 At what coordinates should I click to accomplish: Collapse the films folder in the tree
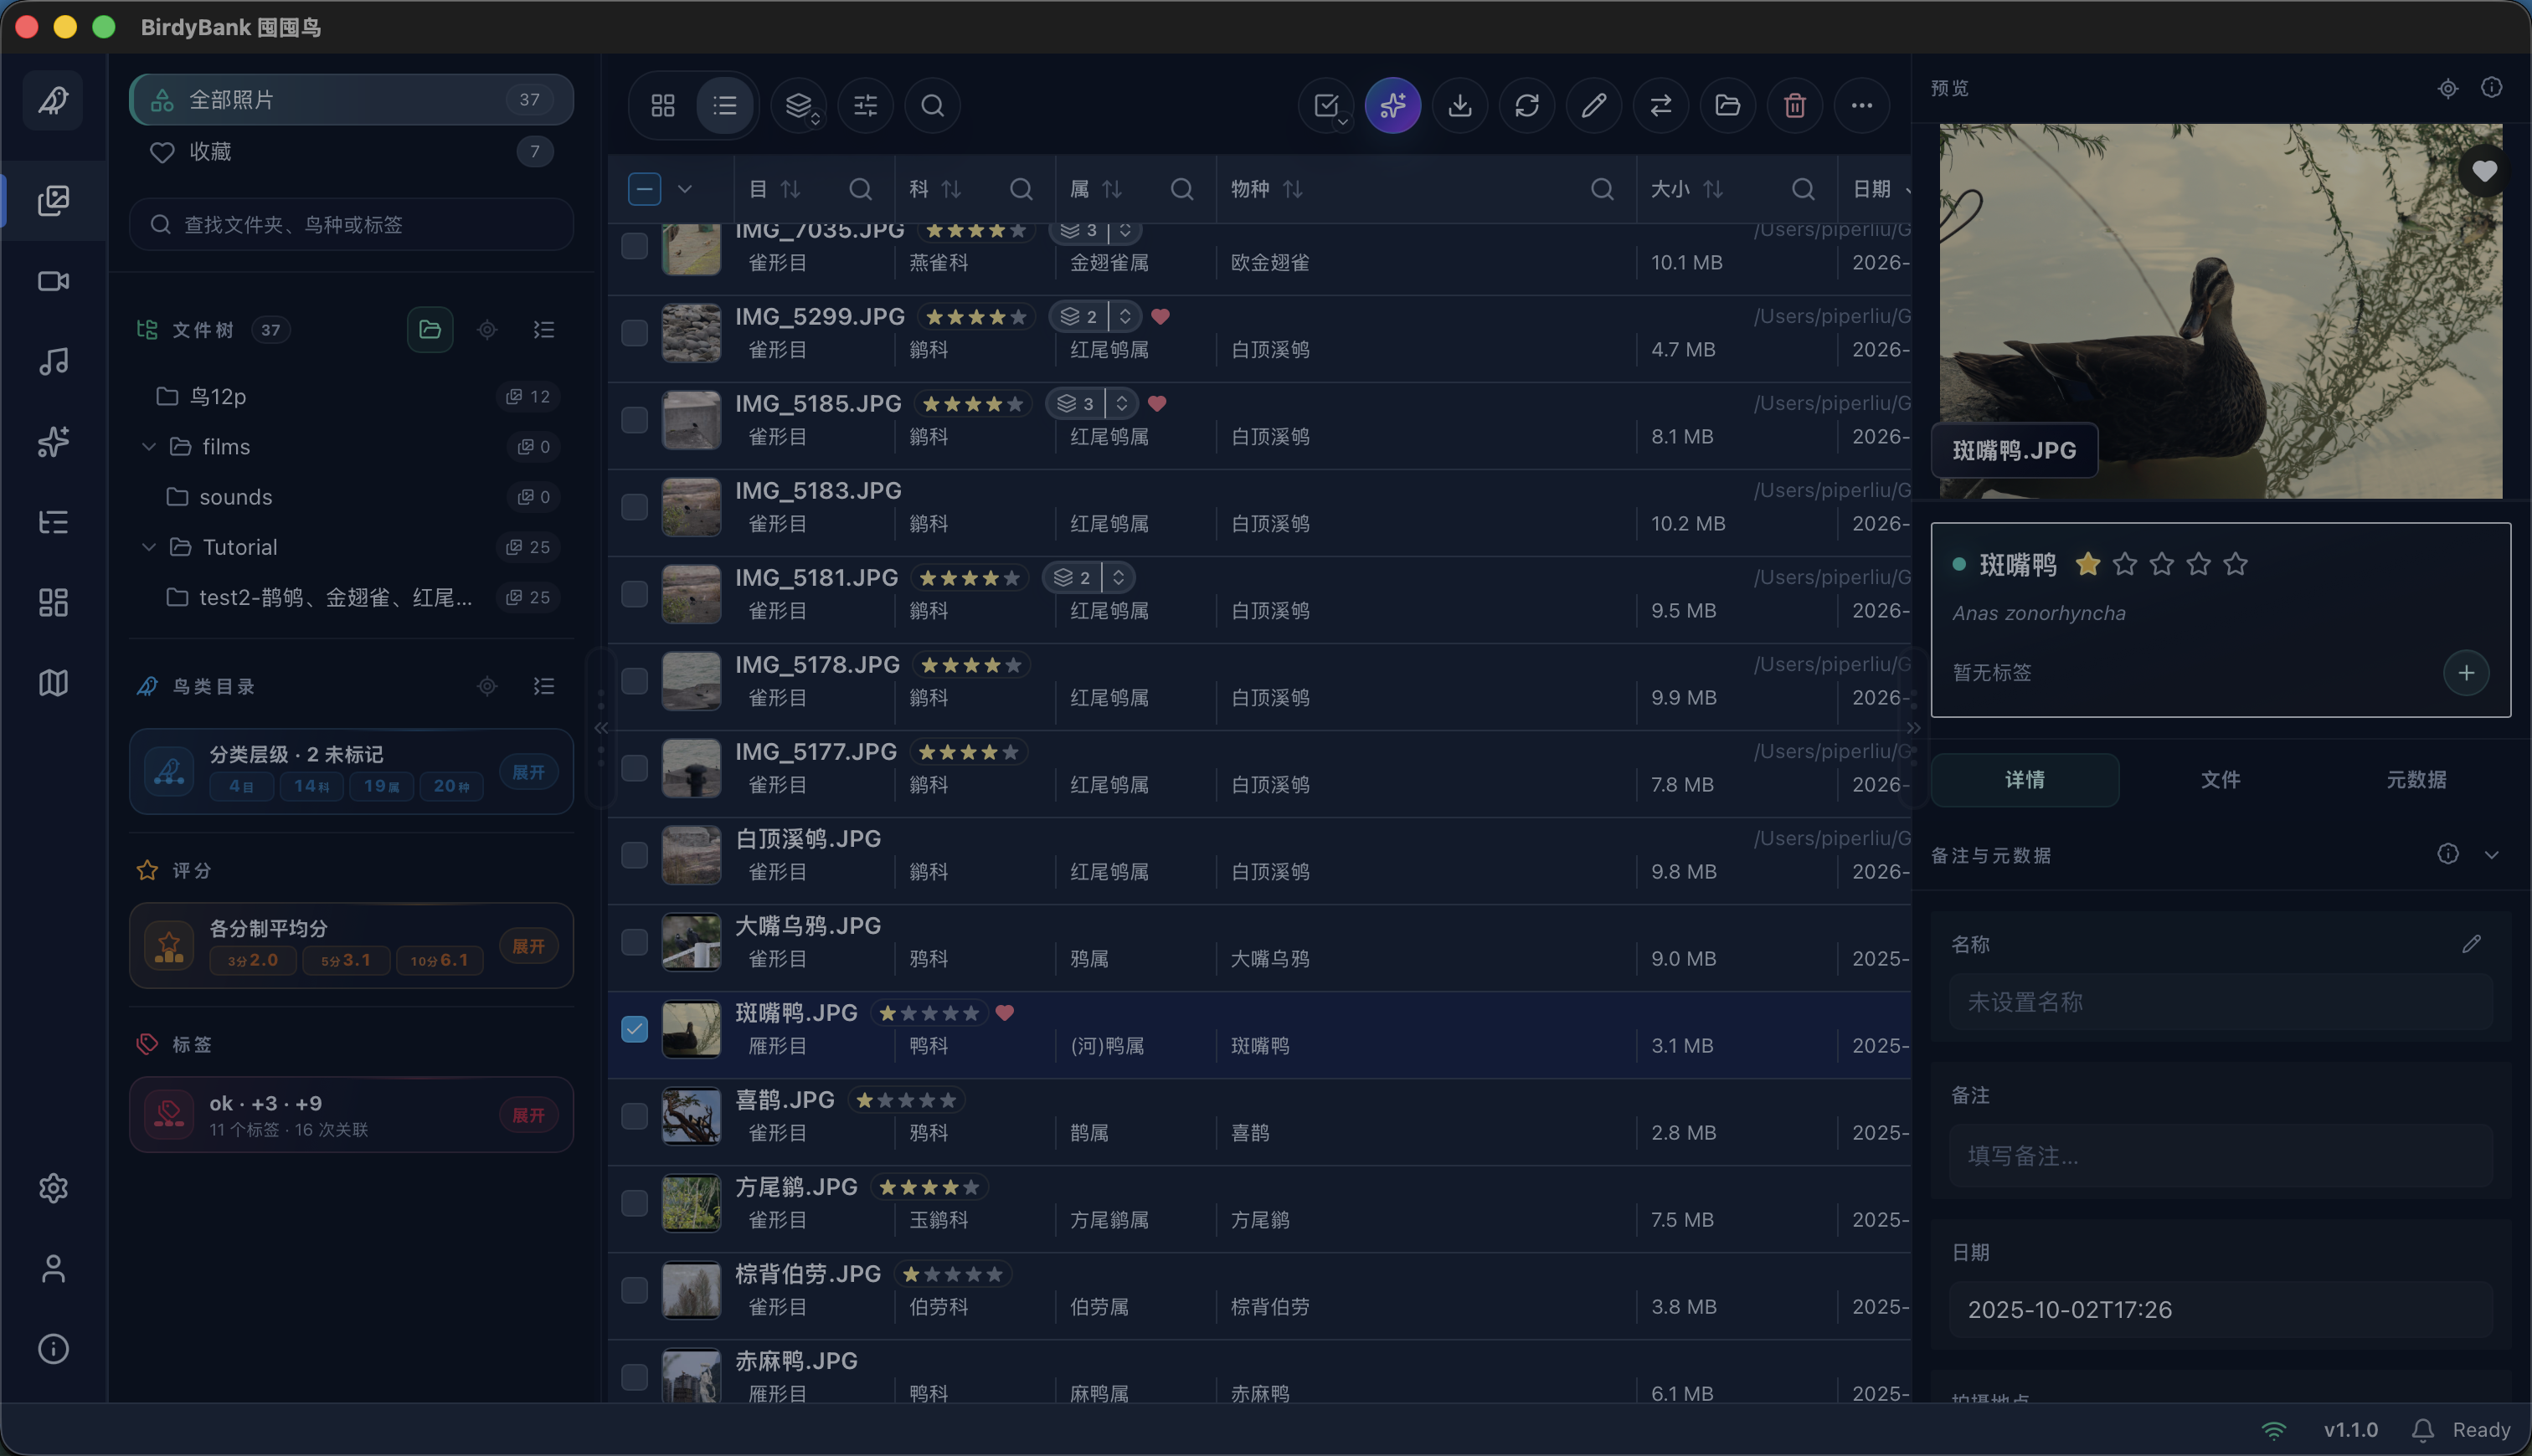pyautogui.click(x=149, y=447)
